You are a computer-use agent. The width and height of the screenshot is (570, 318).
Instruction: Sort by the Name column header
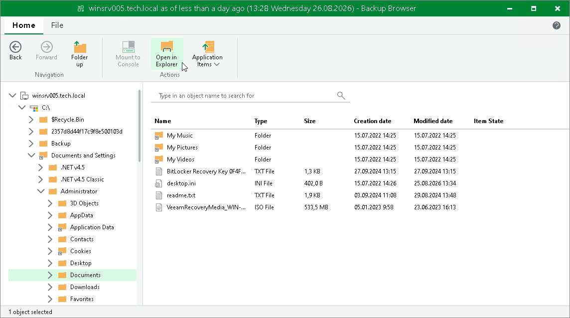click(x=162, y=121)
